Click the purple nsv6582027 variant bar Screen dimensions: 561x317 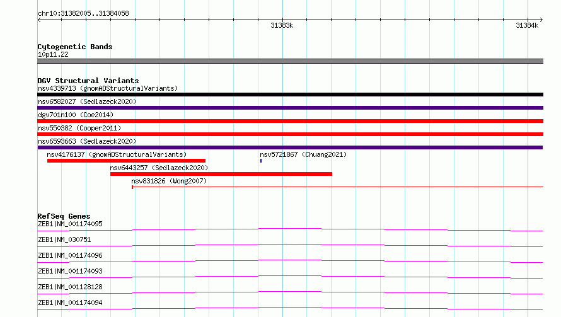(x=290, y=108)
